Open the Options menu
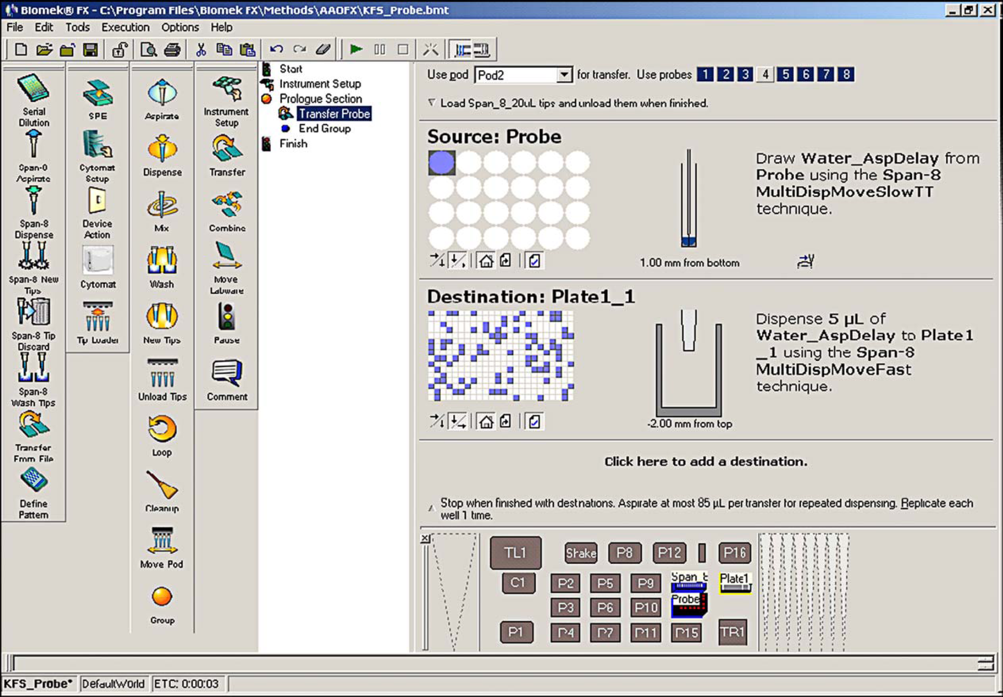 click(180, 27)
